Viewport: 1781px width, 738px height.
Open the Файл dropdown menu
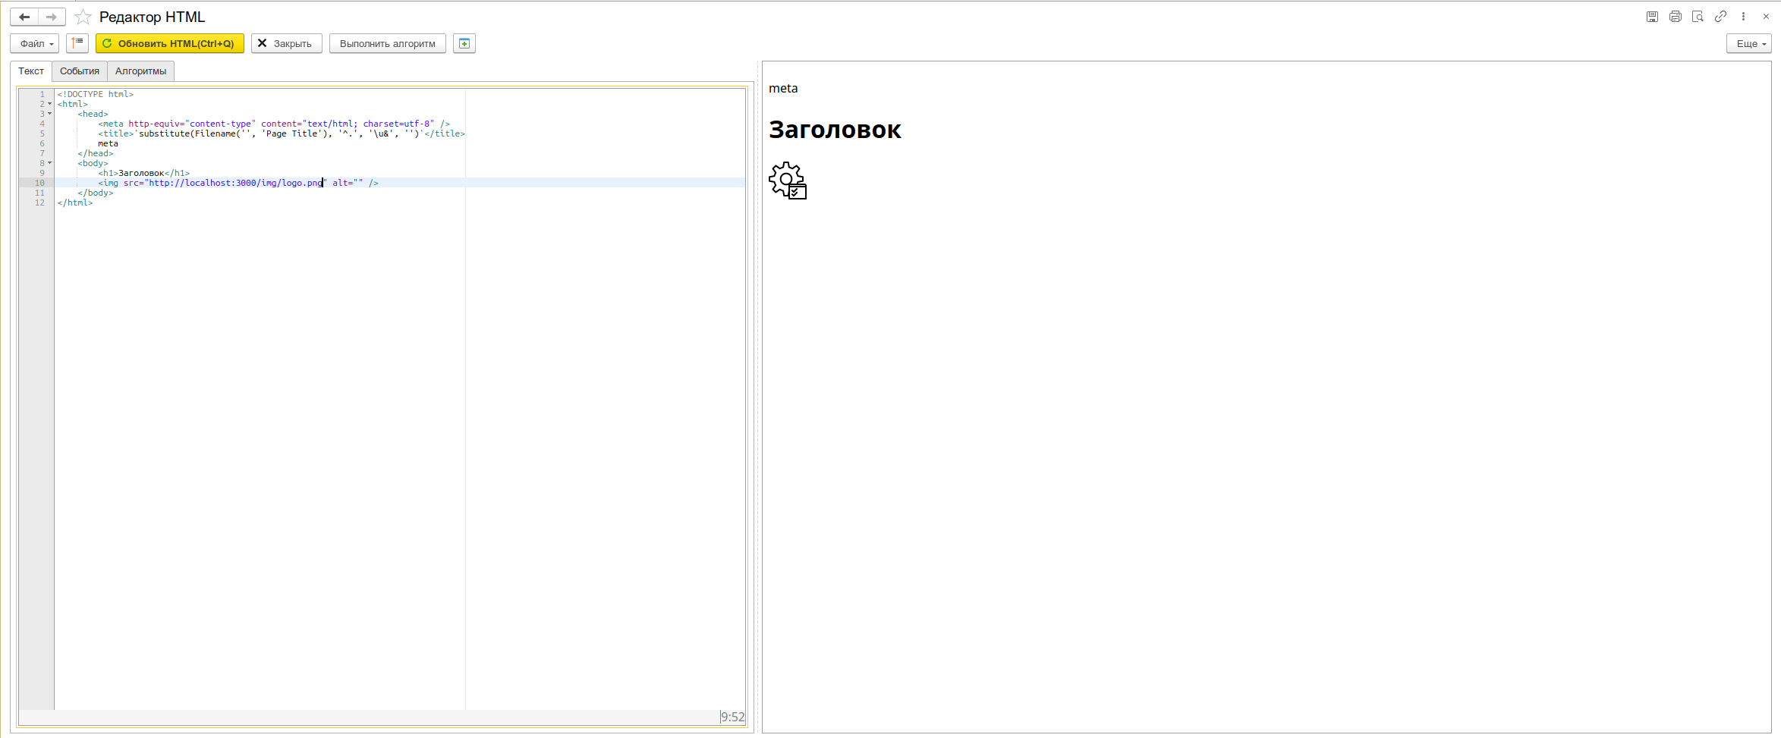pyautogui.click(x=35, y=43)
